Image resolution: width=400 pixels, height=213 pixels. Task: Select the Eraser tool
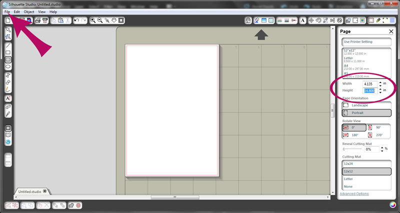(8, 107)
